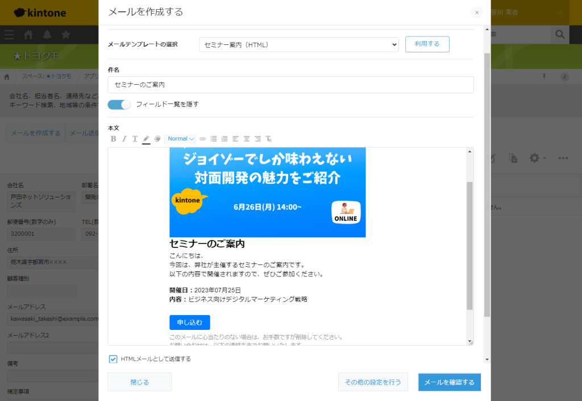
Task: Click その他の設定を行う button
Action: [373, 382]
